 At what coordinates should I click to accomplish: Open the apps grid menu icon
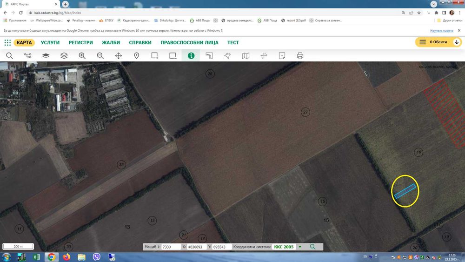pos(7,42)
